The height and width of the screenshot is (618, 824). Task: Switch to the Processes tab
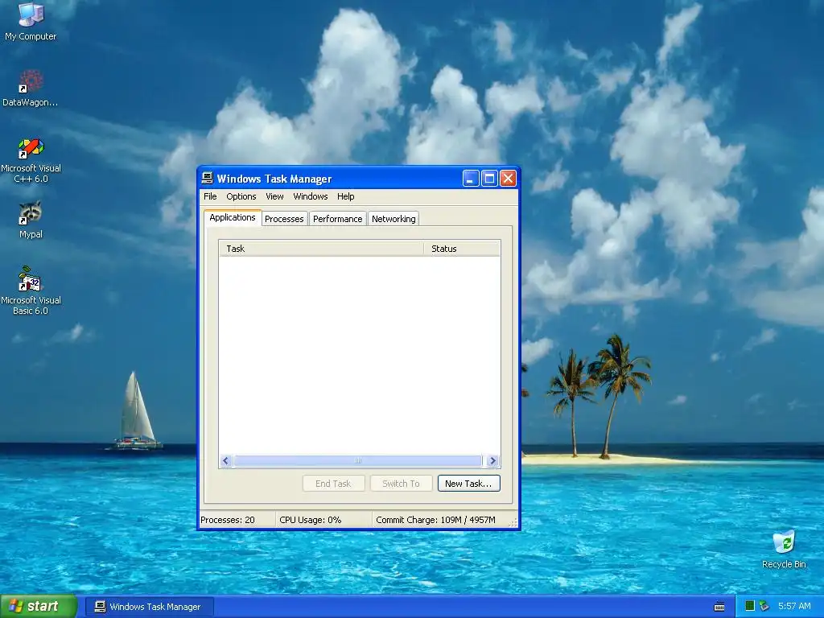(284, 219)
